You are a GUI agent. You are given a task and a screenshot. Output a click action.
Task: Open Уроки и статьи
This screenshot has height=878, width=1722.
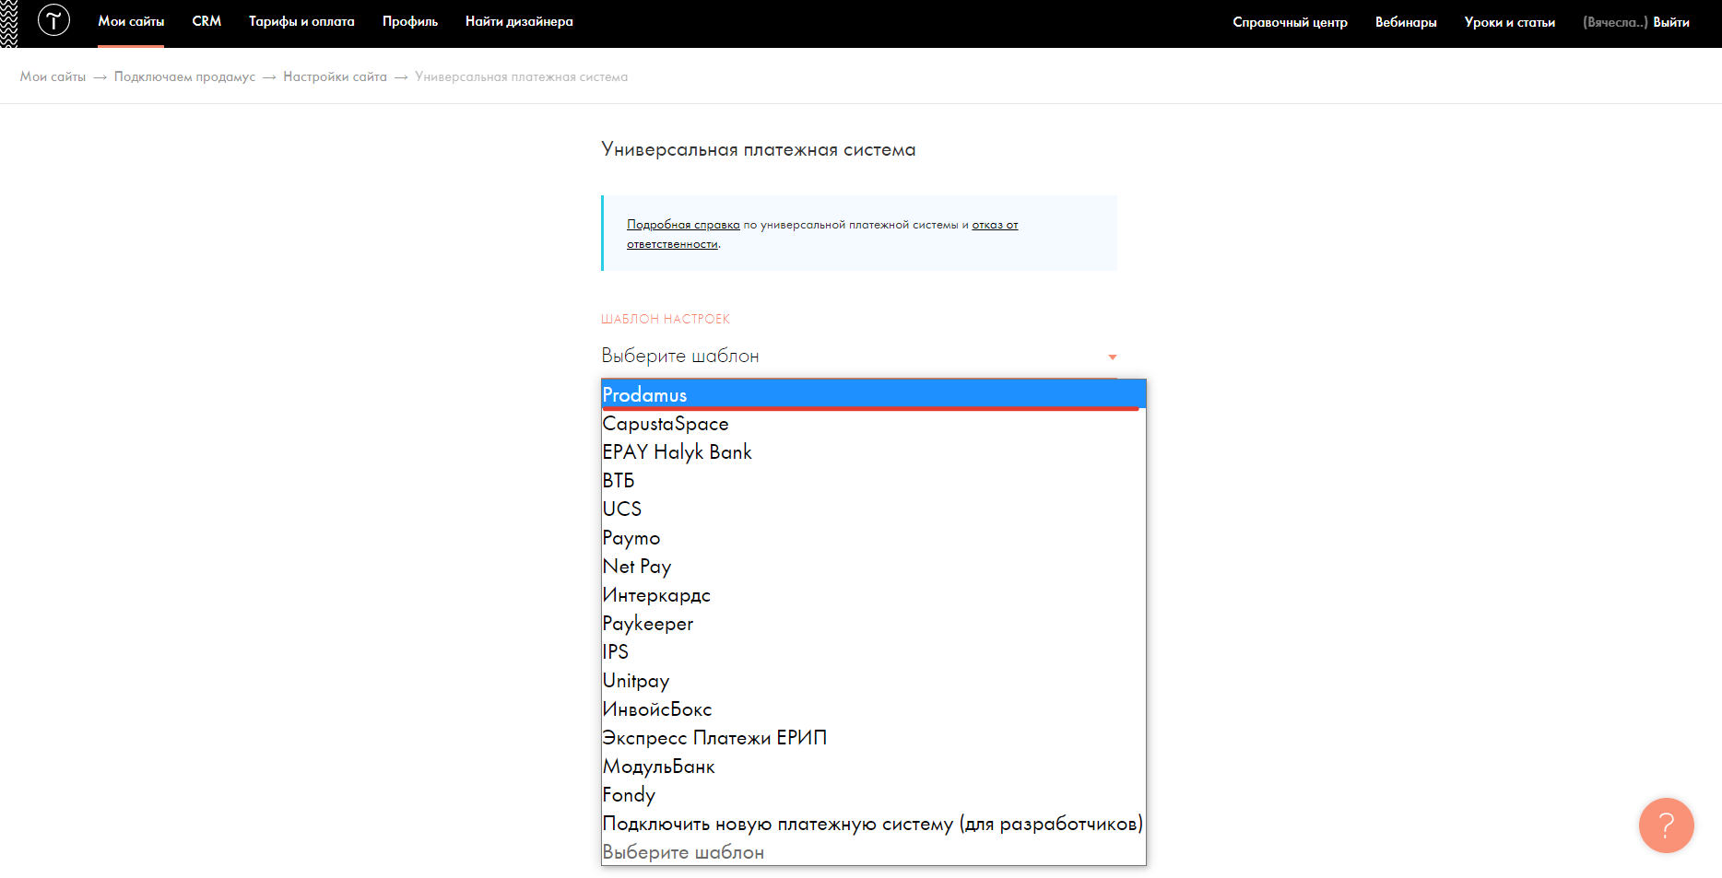(1509, 22)
